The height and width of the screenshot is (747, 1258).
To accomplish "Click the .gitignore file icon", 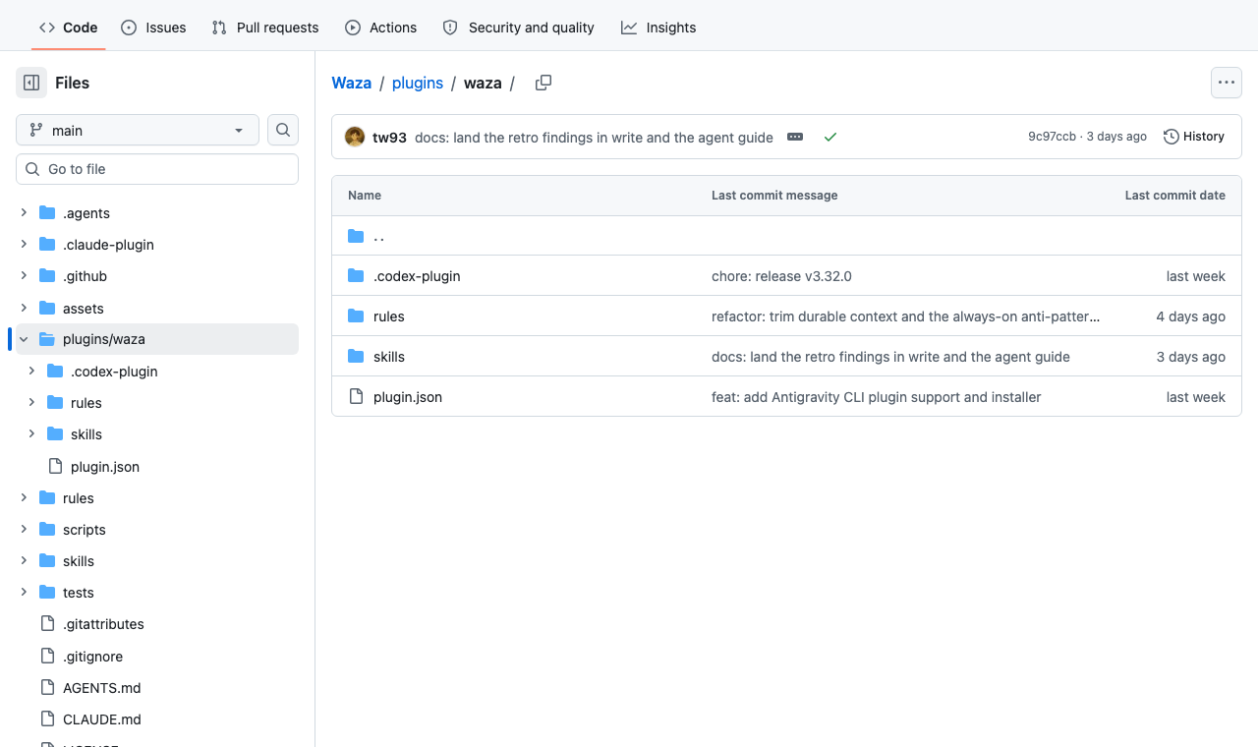I will click(x=47, y=656).
